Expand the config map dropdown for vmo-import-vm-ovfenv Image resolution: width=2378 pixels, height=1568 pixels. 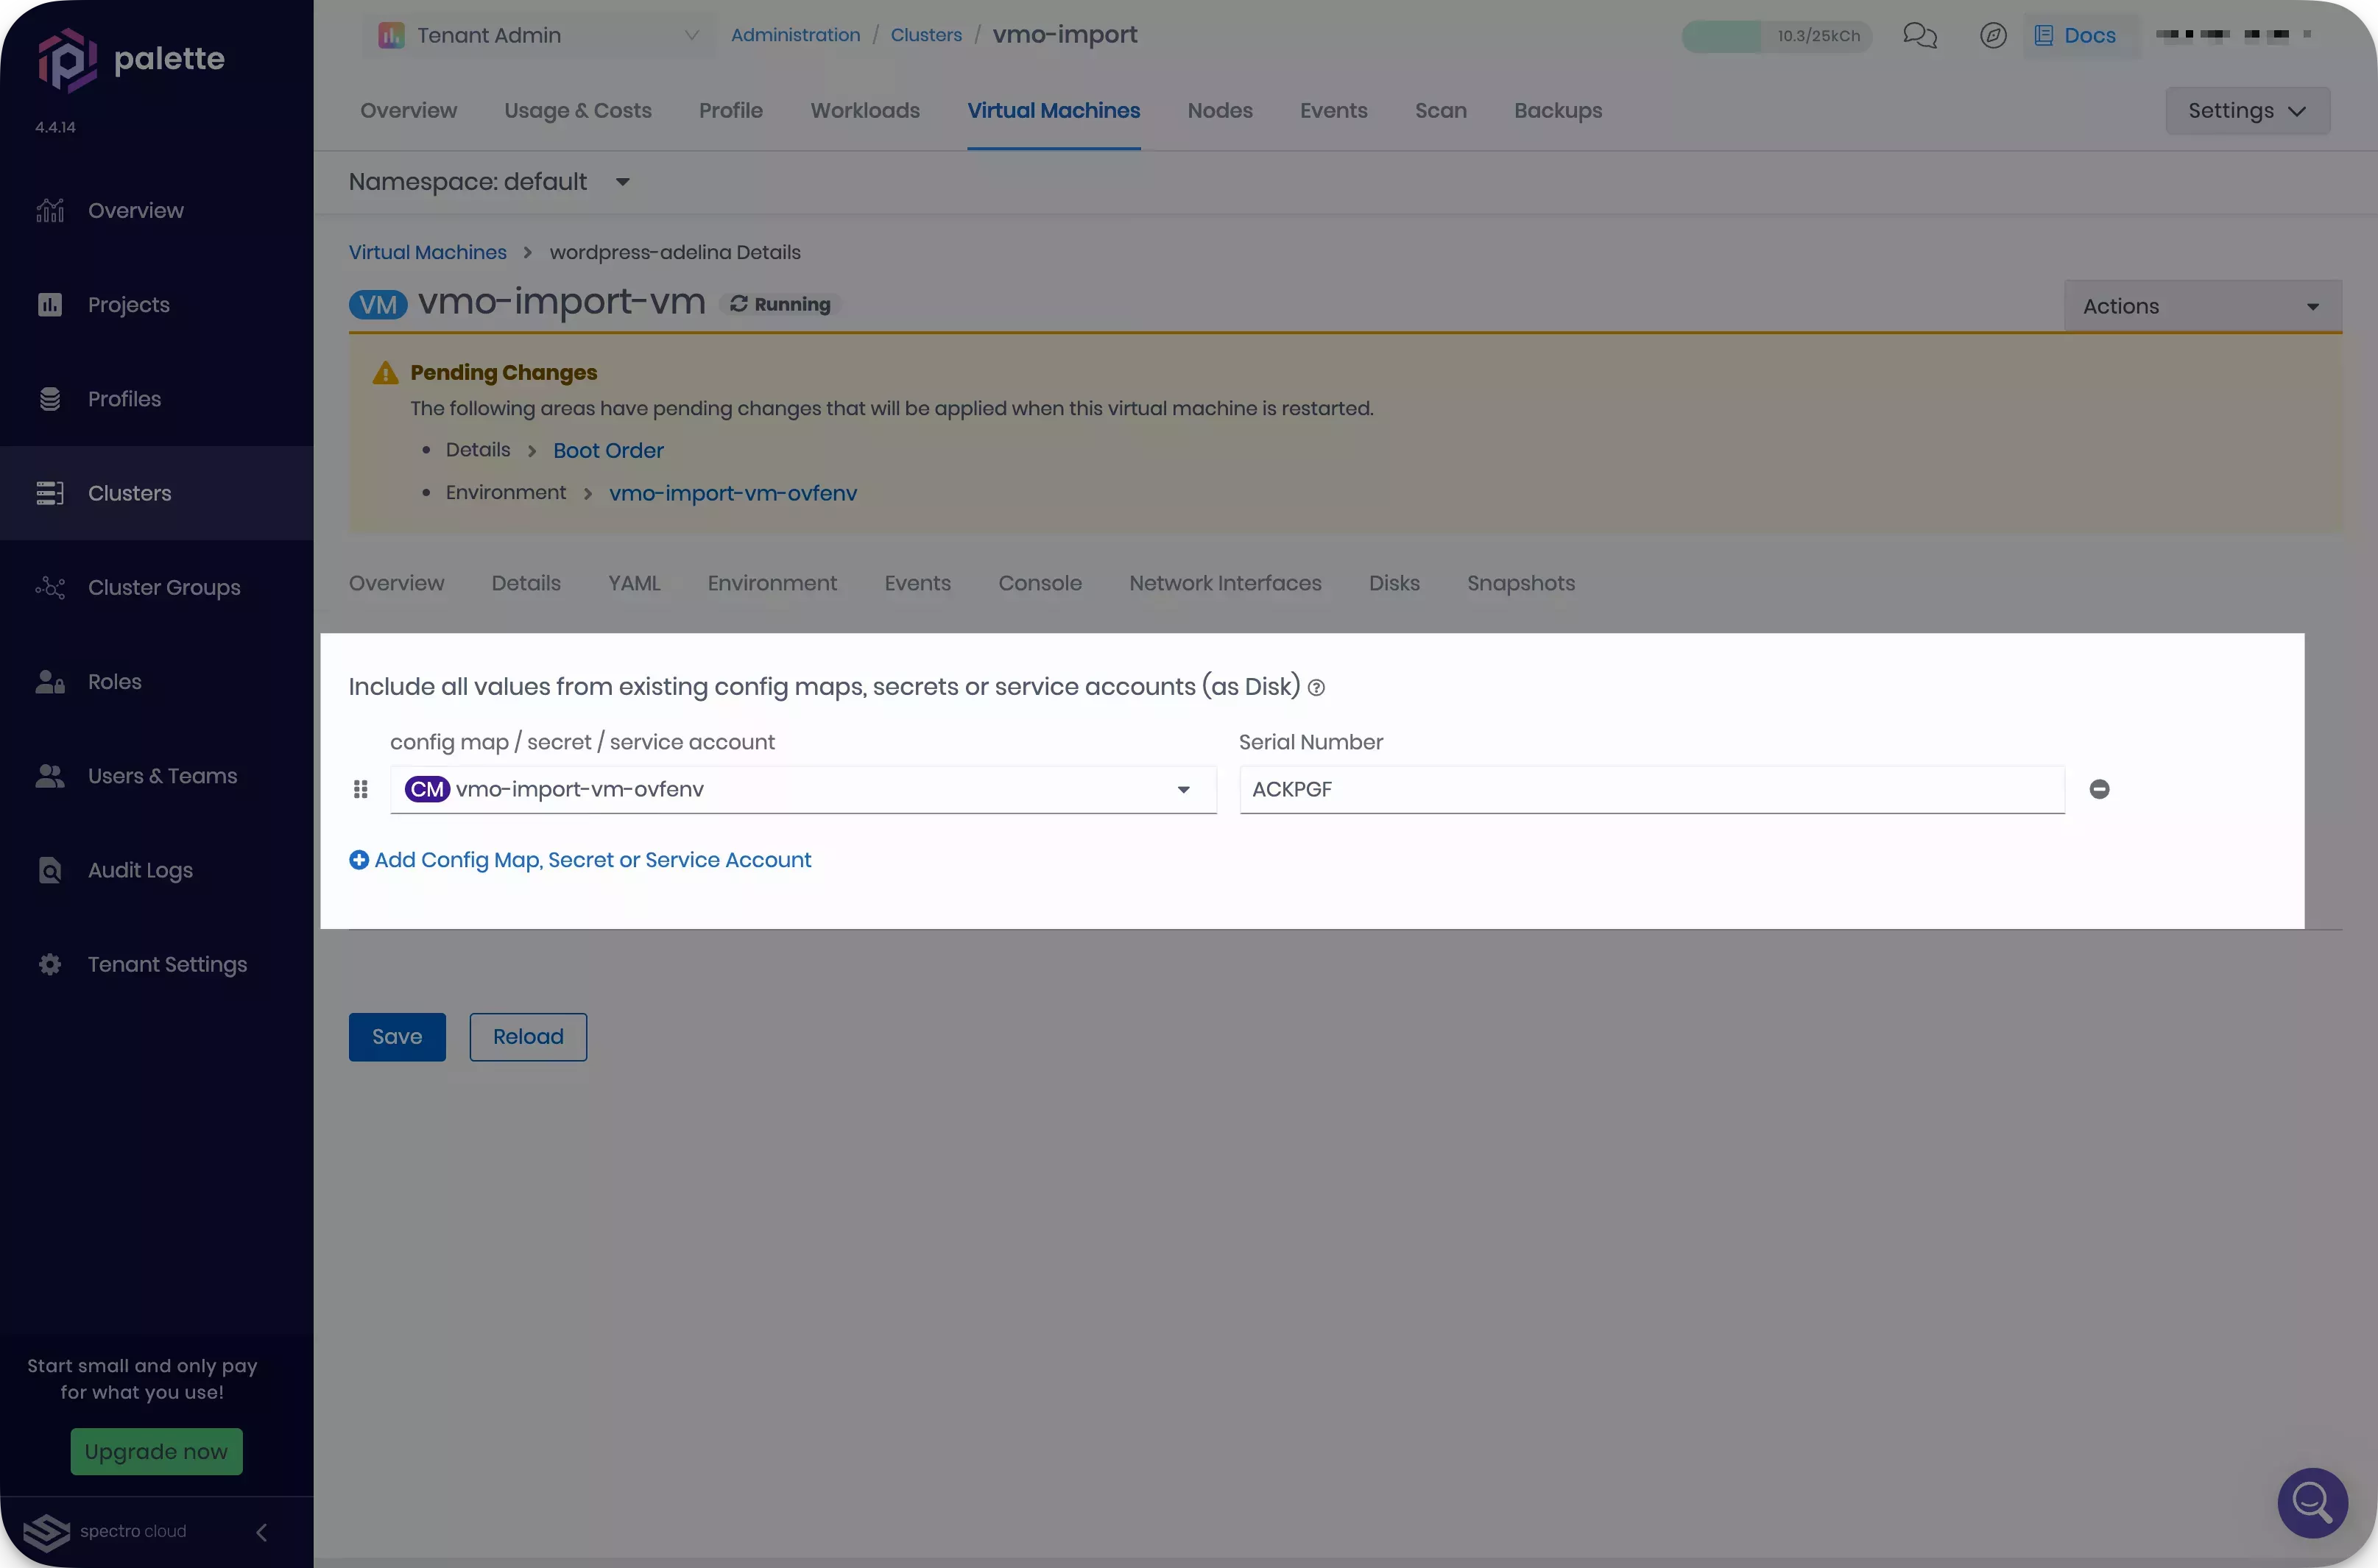pyautogui.click(x=1183, y=789)
